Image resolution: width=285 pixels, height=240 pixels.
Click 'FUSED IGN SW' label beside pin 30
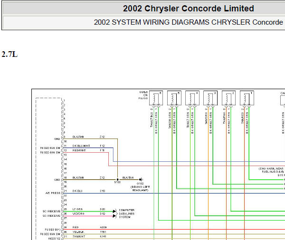(50, 234)
